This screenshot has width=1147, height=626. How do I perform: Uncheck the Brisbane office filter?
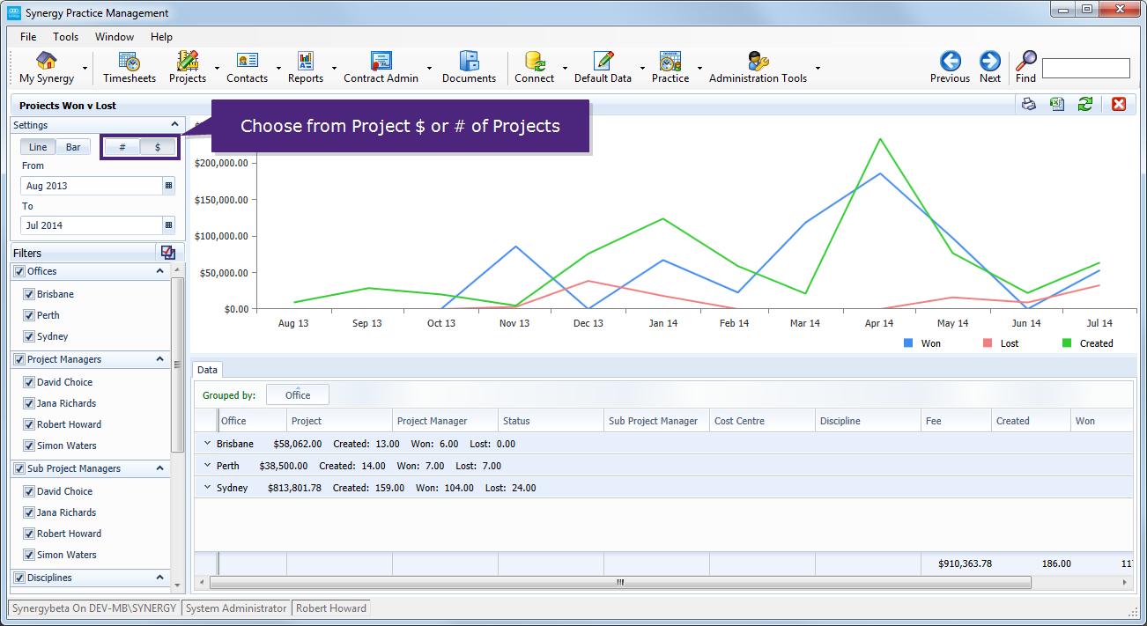click(30, 294)
